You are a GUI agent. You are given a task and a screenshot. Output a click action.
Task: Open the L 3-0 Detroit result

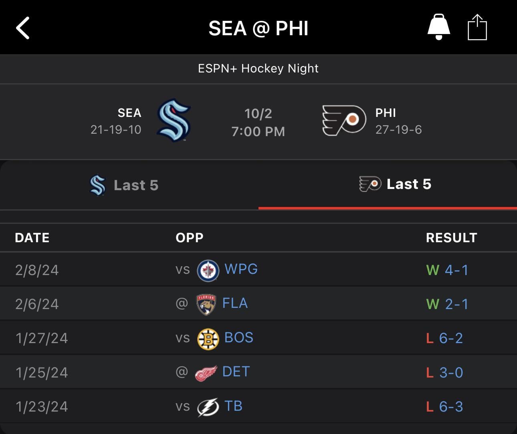(444, 373)
